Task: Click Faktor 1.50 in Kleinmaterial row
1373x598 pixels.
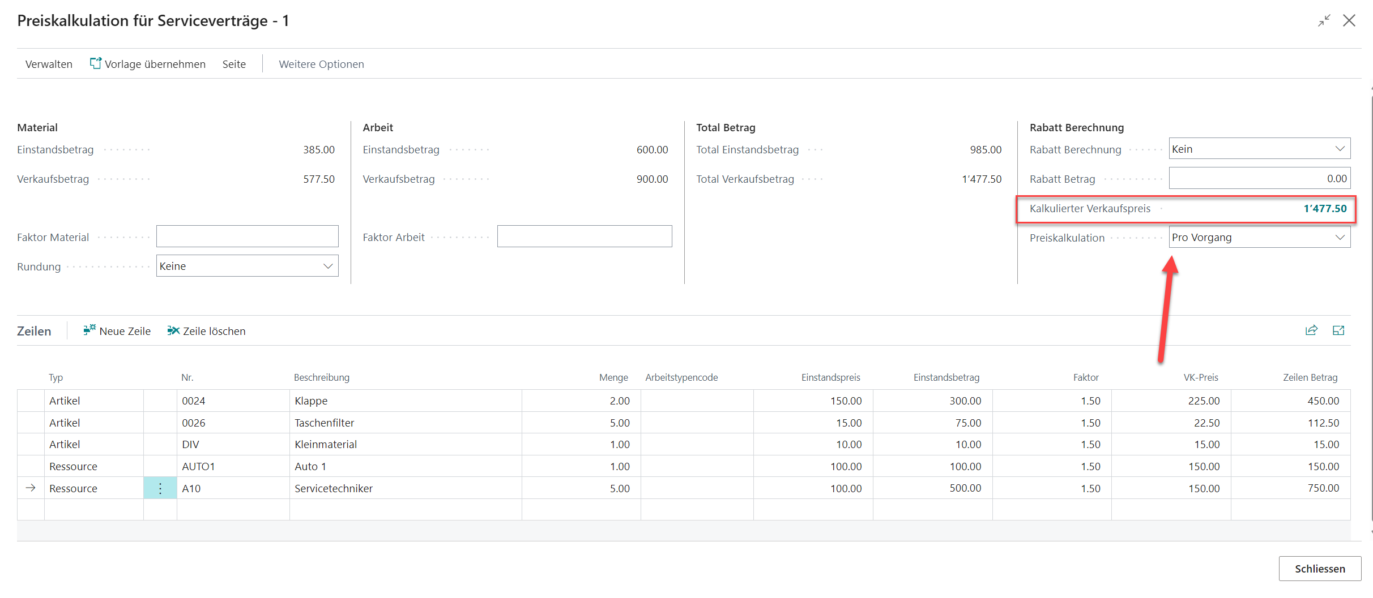Action: click(x=1052, y=444)
